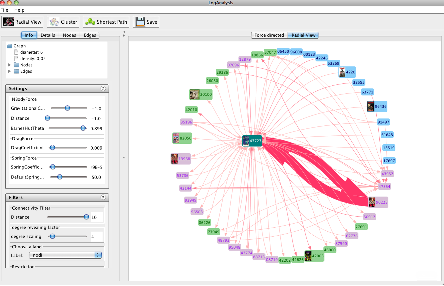
Task: Click the degree scaling value field
Action: (x=97, y=237)
